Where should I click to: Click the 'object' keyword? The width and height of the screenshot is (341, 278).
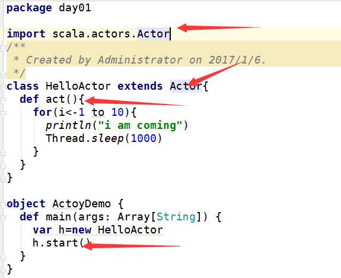pos(26,204)
